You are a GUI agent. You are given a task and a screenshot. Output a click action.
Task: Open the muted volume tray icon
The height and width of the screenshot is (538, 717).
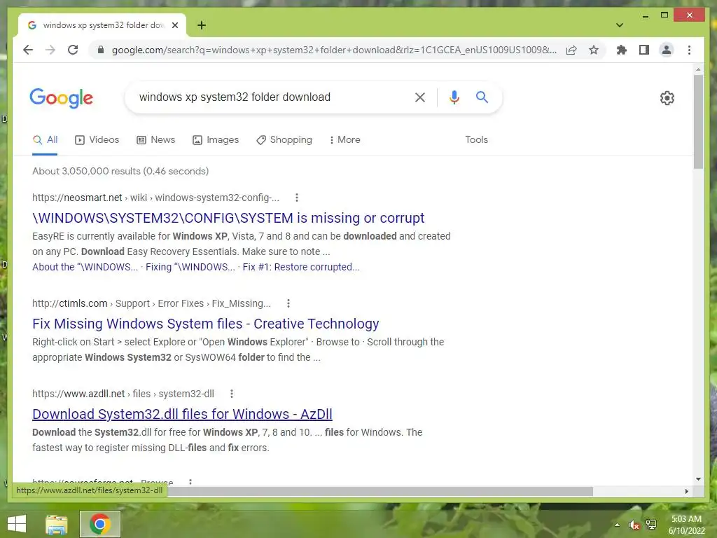tap(634, 525)
